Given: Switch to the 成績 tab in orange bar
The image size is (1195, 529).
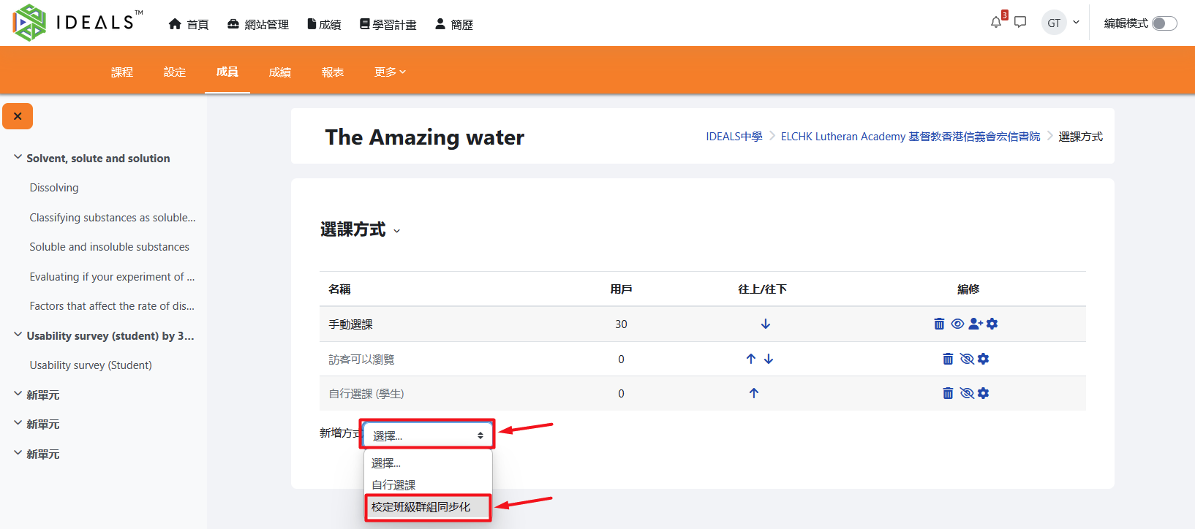Looking at the screenshot, I should click(x=280, y=72).
